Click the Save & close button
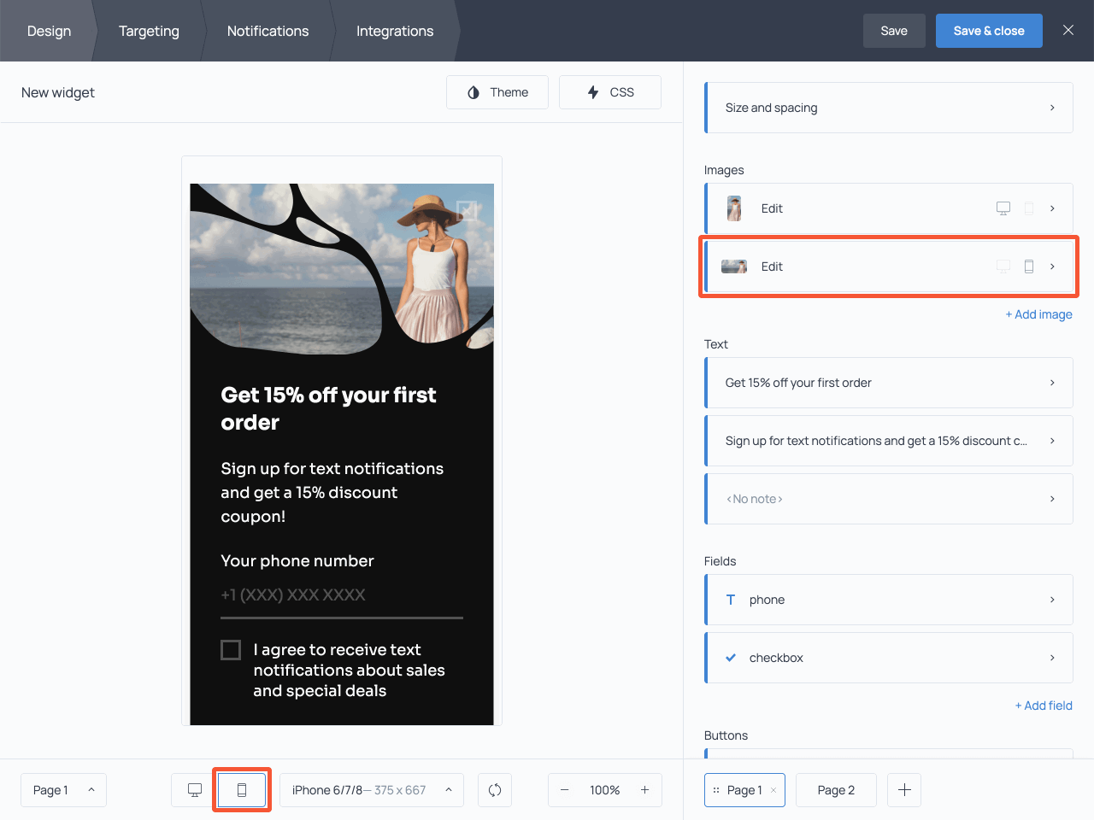Screen dimensions: 1094x820 point(989,30)
